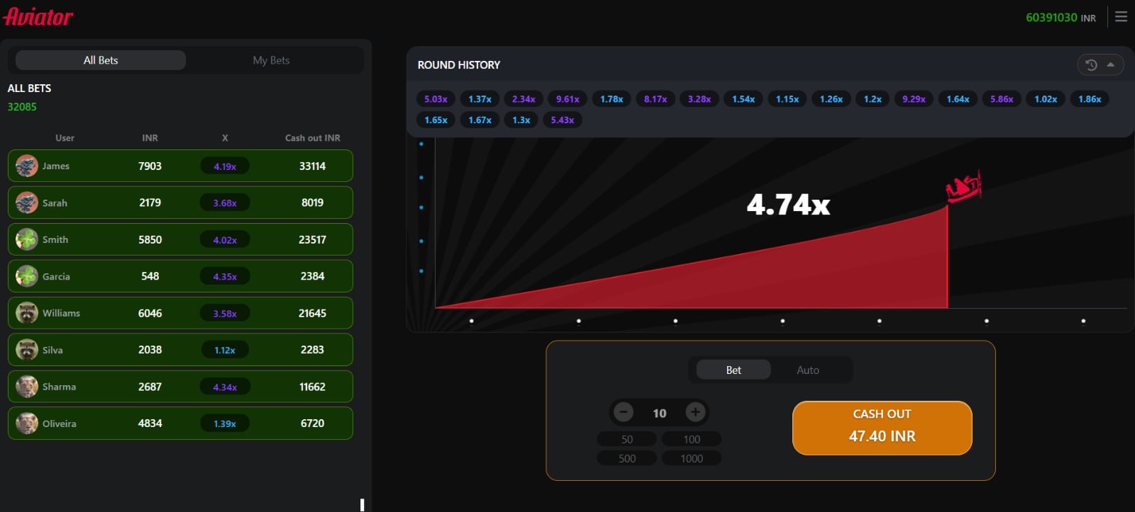Open the hamburger menu
This screenshot has width=1135, height=512.
tap(1121, 16)
